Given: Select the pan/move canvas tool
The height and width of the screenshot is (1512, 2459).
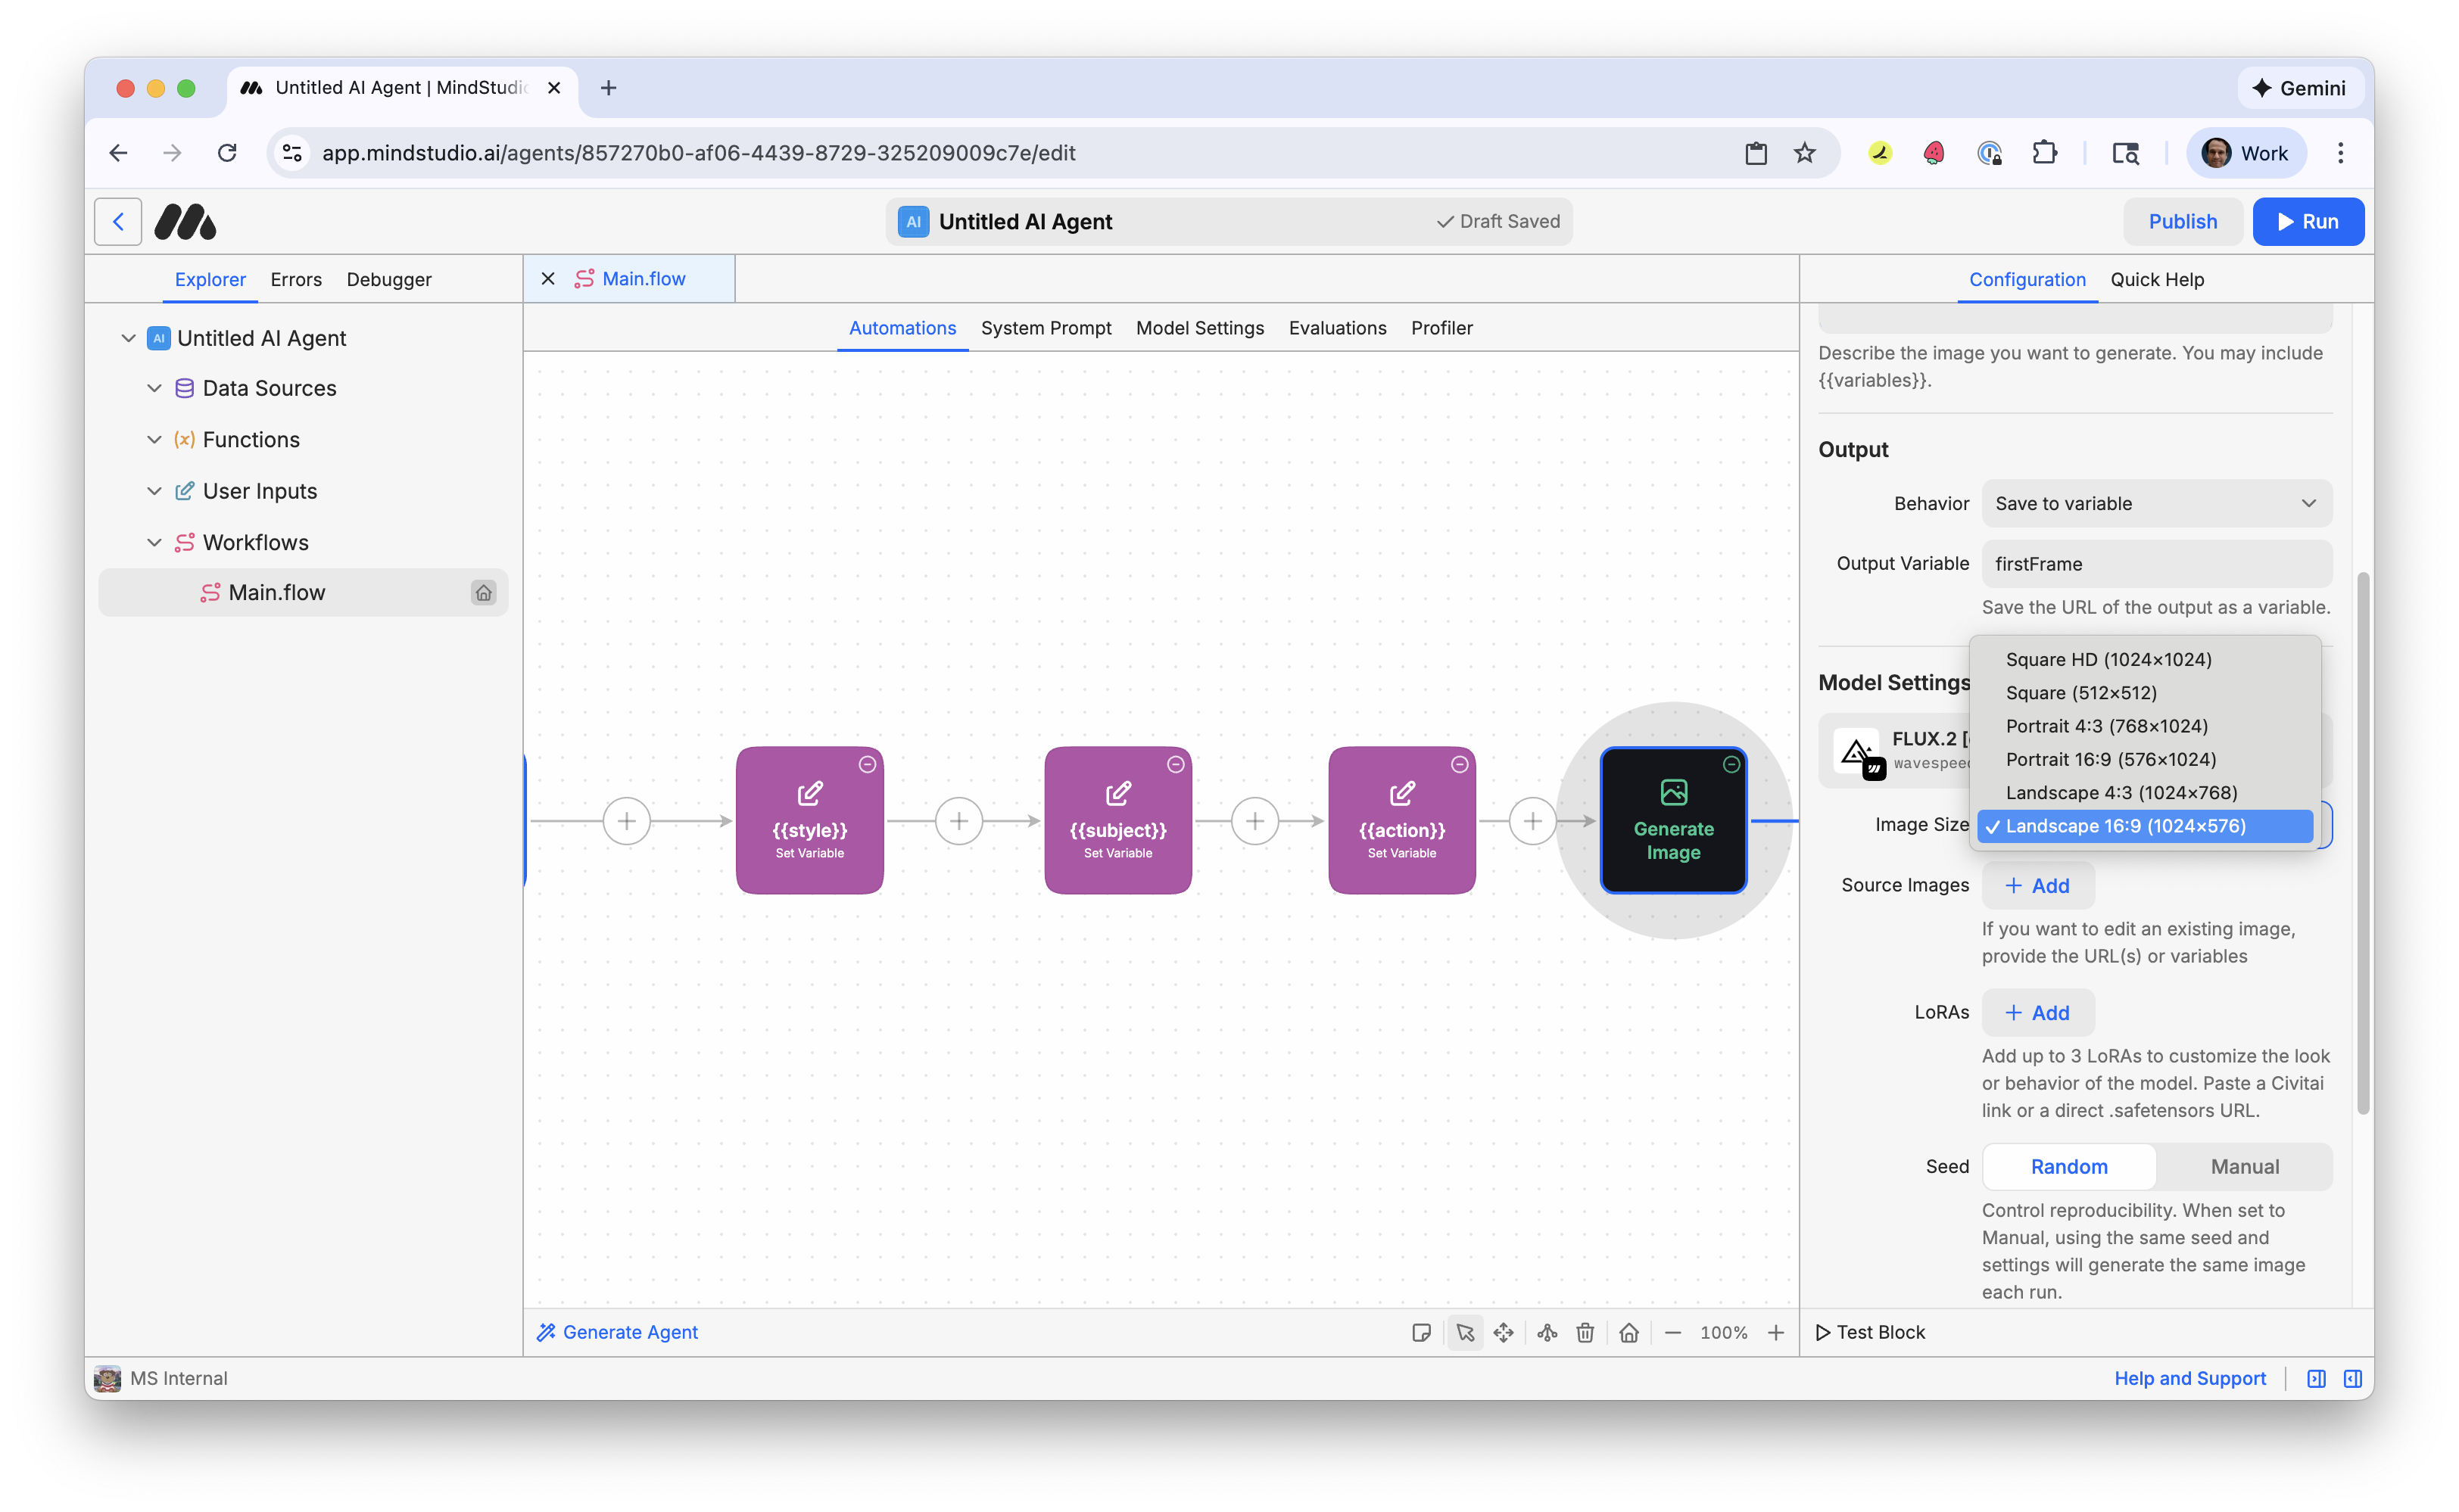Looking at the screenshot, I should [1504, 1332].
